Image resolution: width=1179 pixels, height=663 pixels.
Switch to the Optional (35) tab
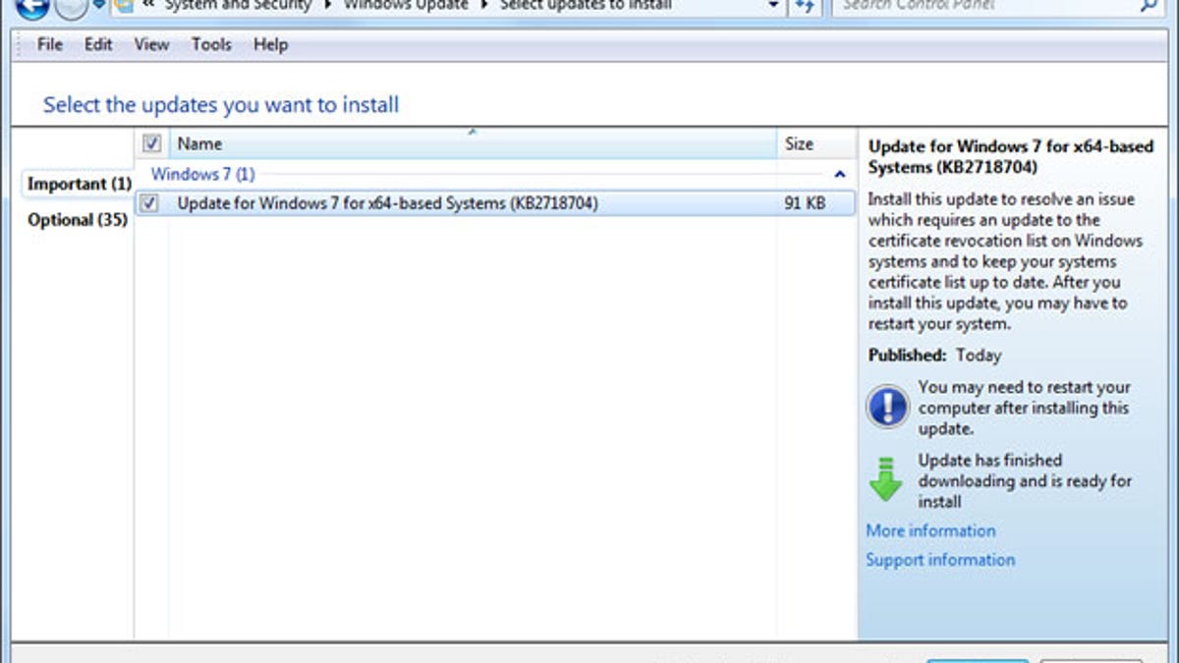click(x=76, y=220)
